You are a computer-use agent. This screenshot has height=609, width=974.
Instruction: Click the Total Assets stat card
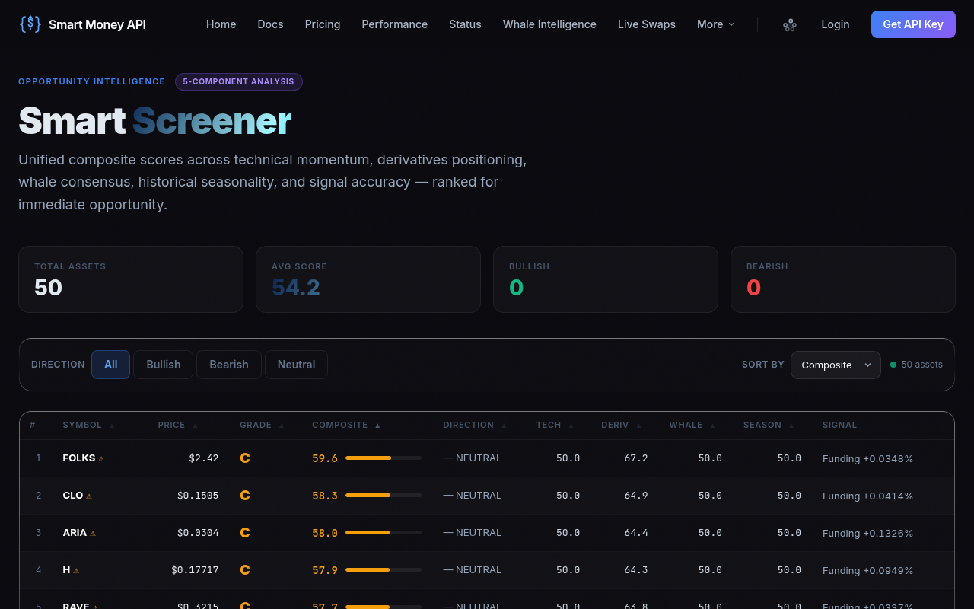tap(131, 279)
